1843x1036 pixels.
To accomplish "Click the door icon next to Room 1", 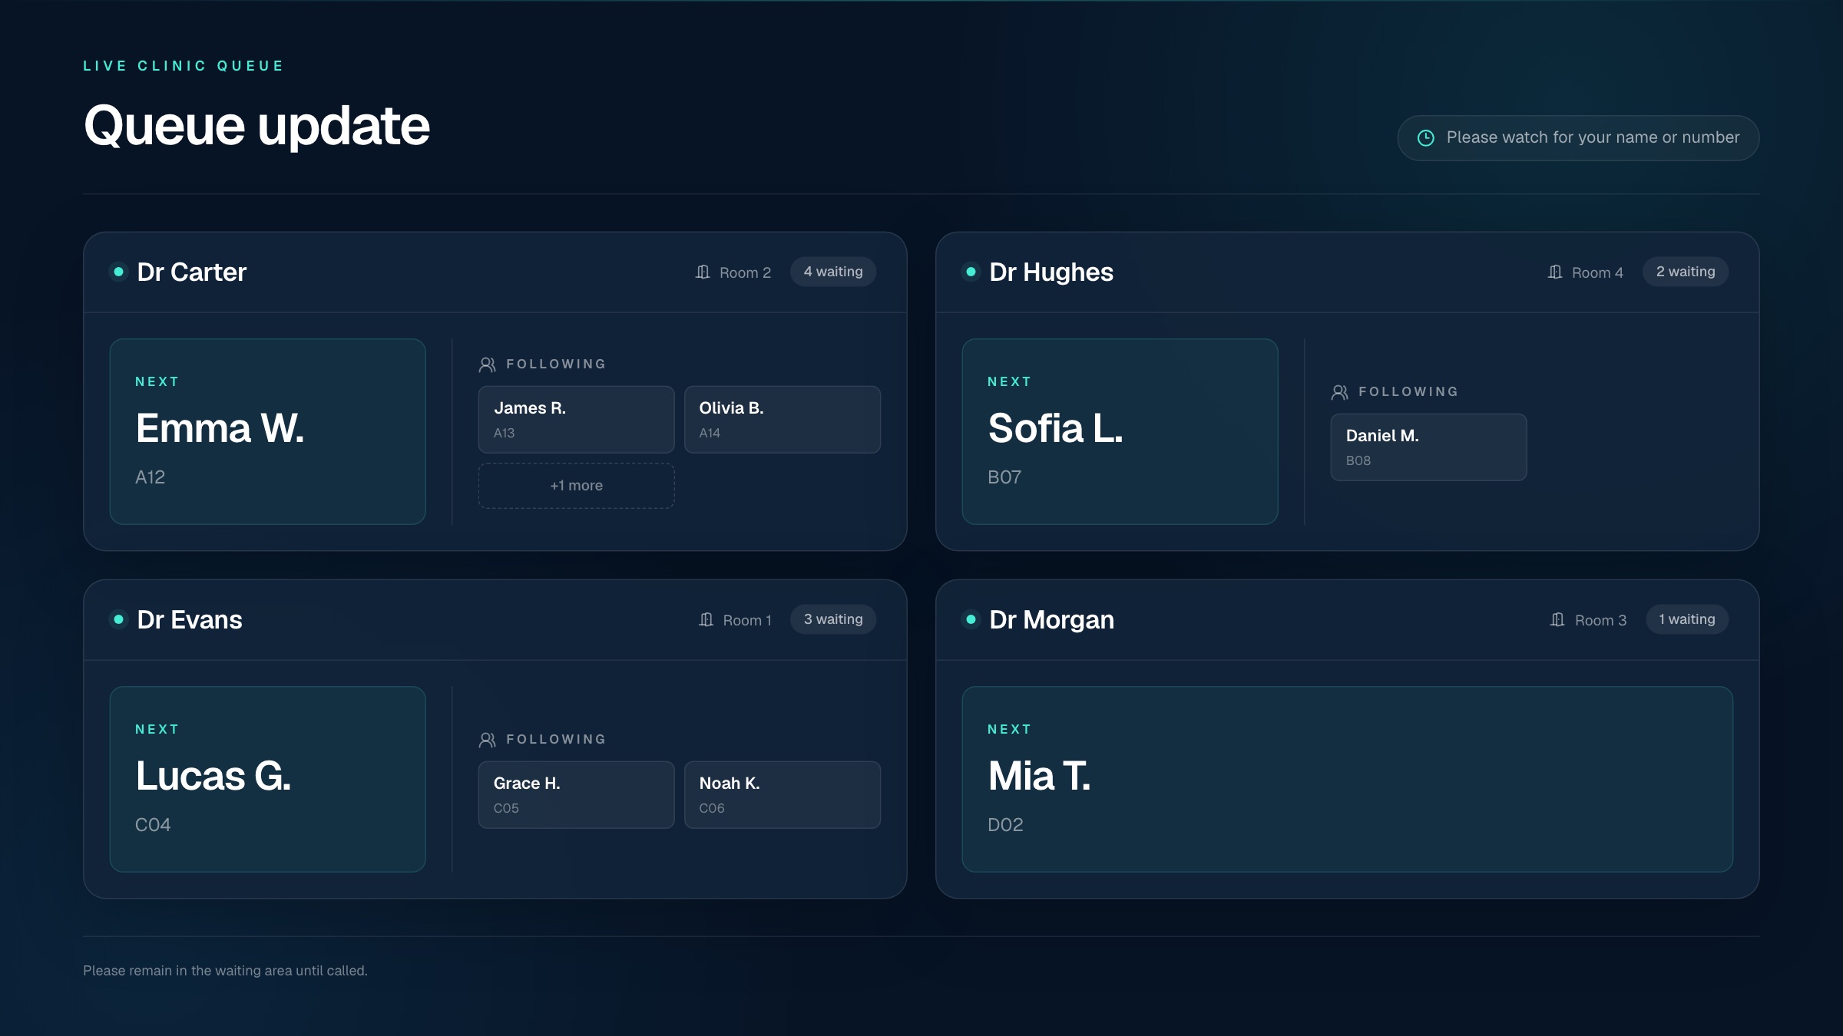I will 706,620.
